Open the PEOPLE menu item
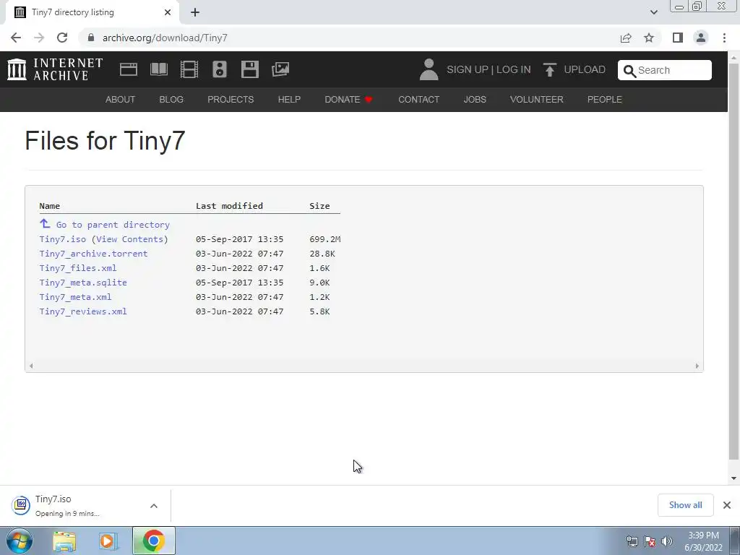The width and height of the screenshot is (740, 555). [605, 100]
